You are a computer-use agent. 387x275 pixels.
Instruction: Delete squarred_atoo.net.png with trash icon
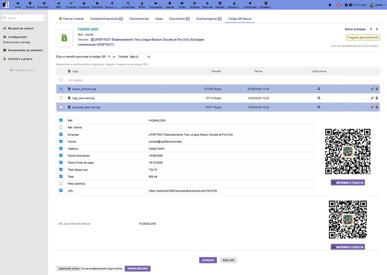point(377,107)
